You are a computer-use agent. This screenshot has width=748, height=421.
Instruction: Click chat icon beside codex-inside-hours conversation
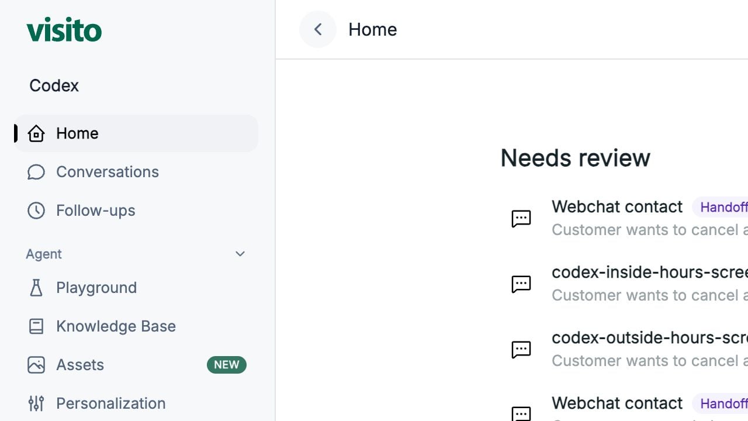click(x=521, y=284)
